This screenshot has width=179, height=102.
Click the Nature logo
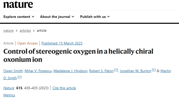click(x=18, y=5)
